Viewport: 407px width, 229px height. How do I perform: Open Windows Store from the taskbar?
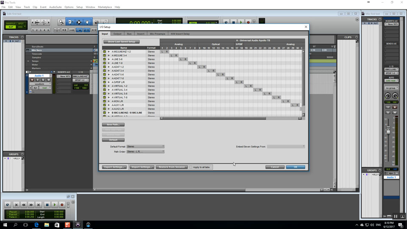(57, 225)
